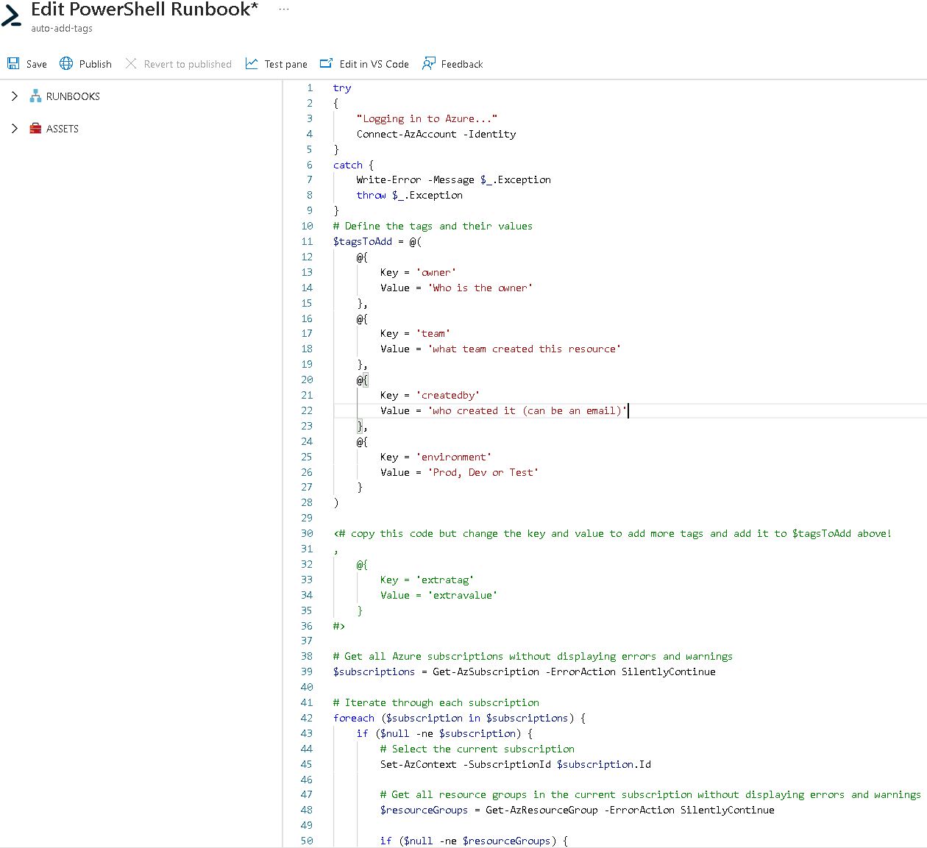Click the Runbooks hierarchy icon
This screenshot has height=848, width=927.
coord(35,96)
